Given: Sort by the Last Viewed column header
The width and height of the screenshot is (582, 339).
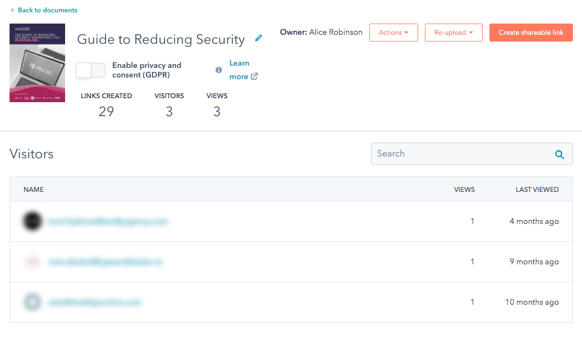Looking at the screenshot, I should point(537,190).
